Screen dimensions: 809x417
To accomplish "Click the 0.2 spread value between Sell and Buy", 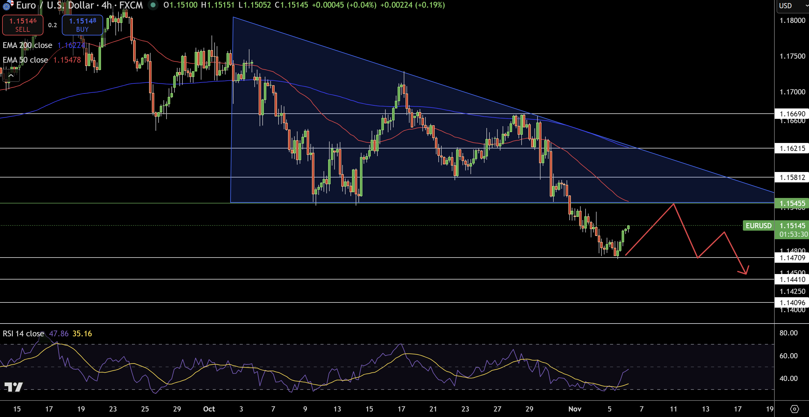I will (52, 25).
